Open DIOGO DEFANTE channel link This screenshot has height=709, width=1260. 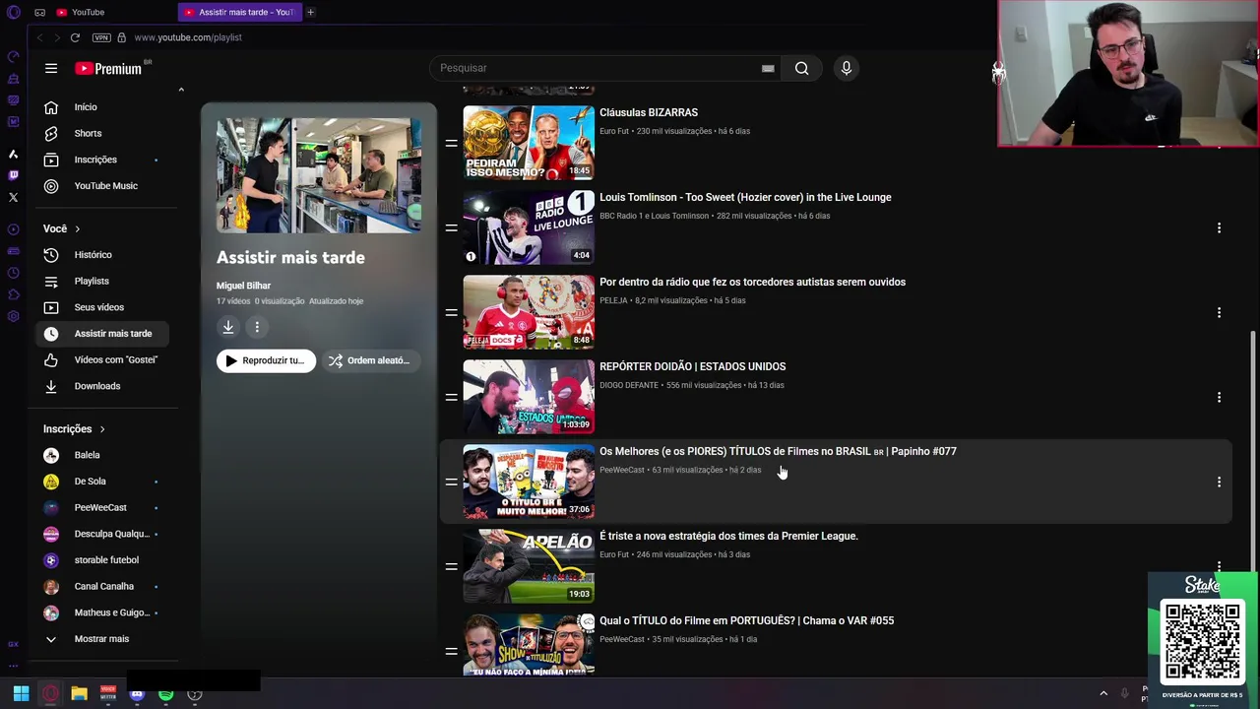click(x=629, y=385)
